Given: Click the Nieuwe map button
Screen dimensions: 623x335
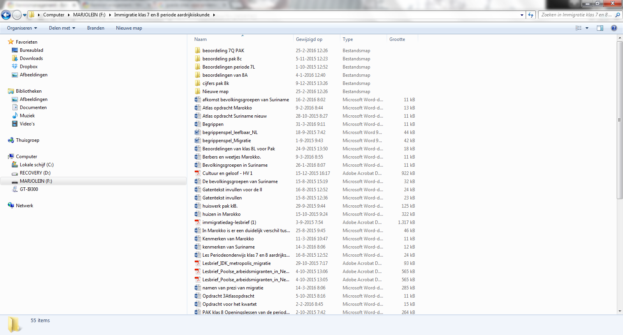Looking at the screenshot, I should [129, 28].
